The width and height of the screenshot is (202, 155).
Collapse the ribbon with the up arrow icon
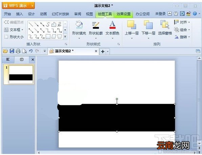coord(170,14)
